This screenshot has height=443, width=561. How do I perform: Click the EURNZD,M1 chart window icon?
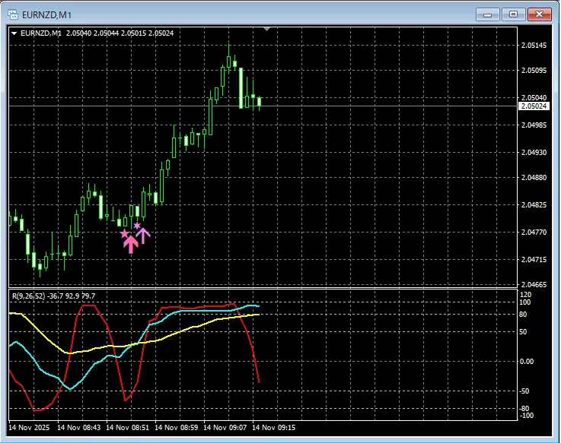(x=13, y=14)
